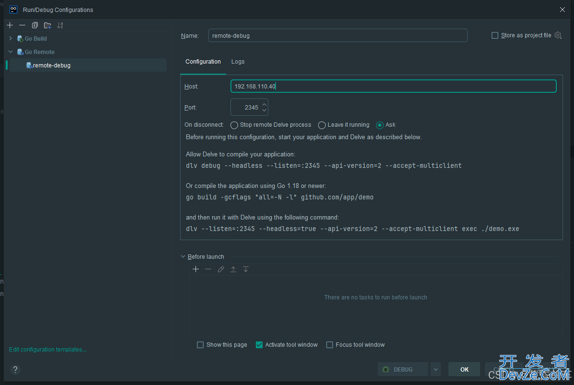The height and width of the screenshot is (385, 574).
Task: Click the 'There are no tasks' message
Action: coord(376,297)
